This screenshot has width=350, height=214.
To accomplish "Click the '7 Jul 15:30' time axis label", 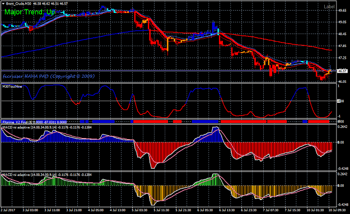I will (x=293, y=210).
